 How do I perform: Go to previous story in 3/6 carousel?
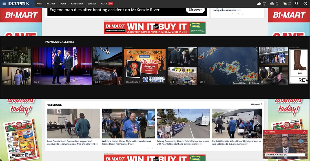pos(233,14)
